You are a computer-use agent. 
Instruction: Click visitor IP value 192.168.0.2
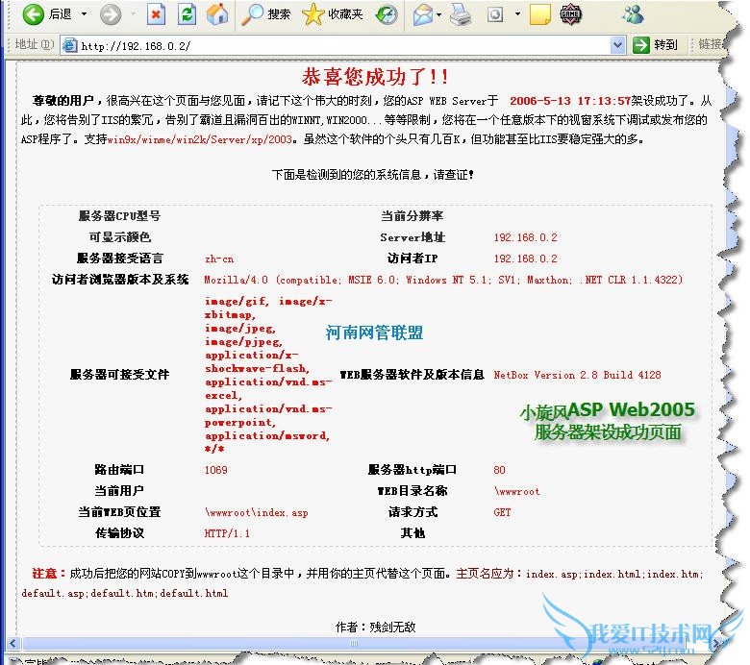[x=525, y=259]
